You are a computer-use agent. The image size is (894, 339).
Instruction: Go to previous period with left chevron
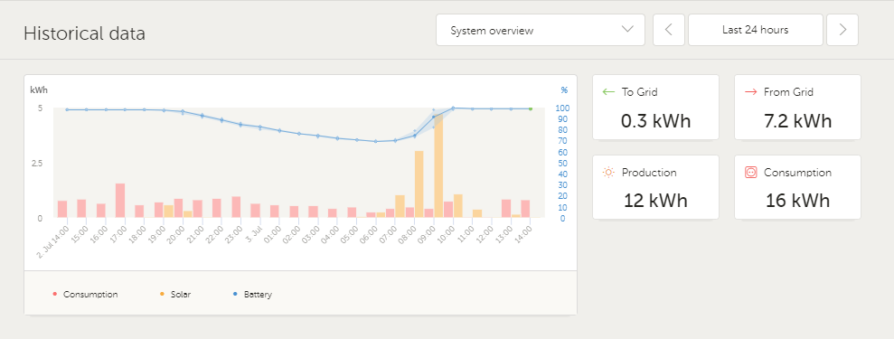[x=669, y=30]
